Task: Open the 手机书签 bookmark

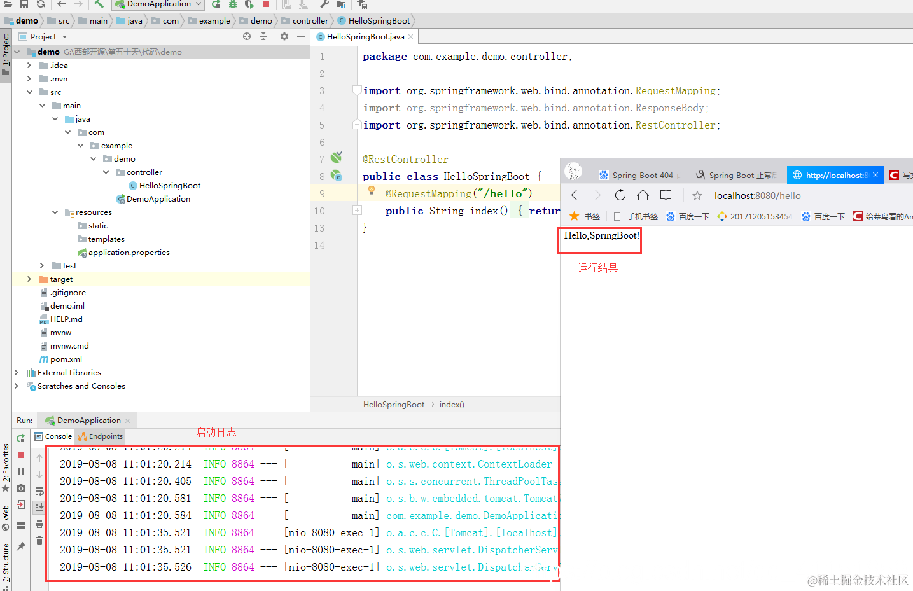Action: point(636,216)
